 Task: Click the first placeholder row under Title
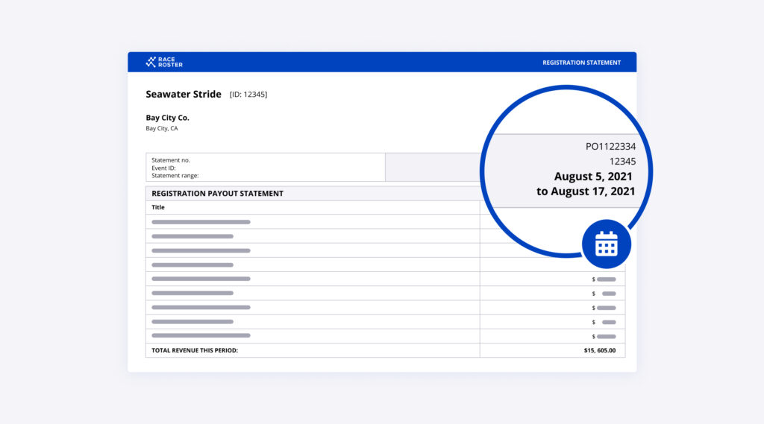(201, 222)
